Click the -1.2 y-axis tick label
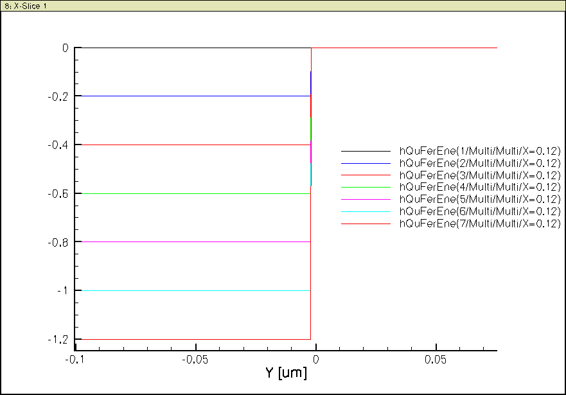This screenshot has height=395, width=566. [58, 340]
